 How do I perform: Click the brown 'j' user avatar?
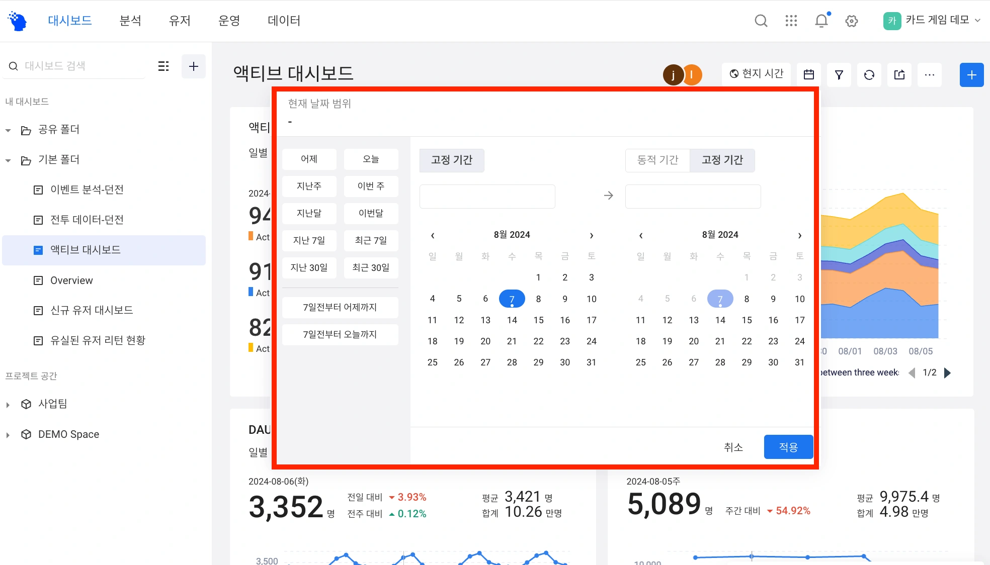pos(673,75)
